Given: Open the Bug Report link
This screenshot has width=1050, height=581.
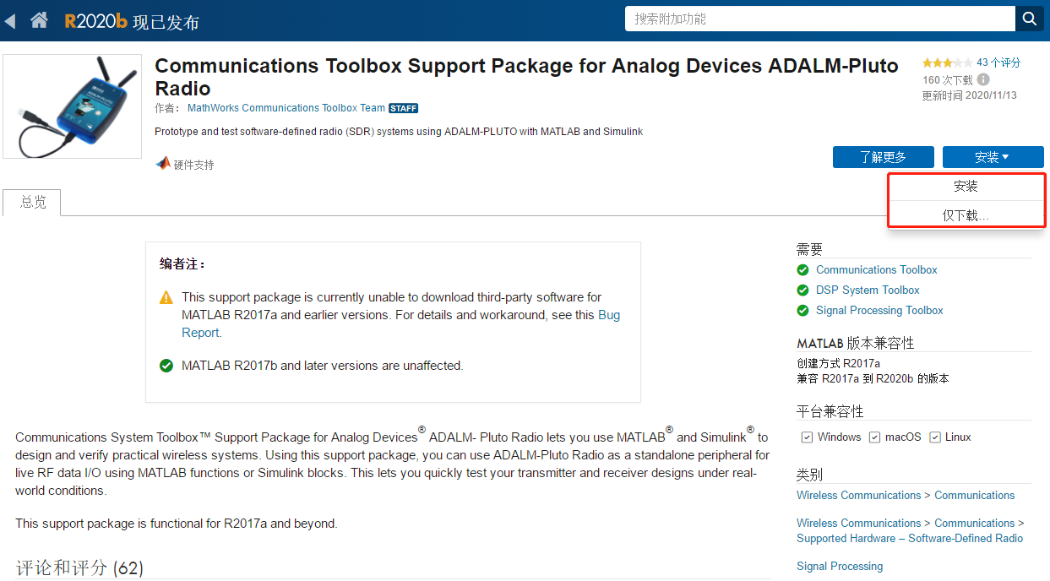Looking at the screenshot, I should 609,314.
